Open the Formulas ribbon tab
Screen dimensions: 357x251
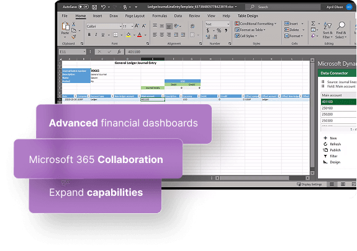tap(160, 16)
